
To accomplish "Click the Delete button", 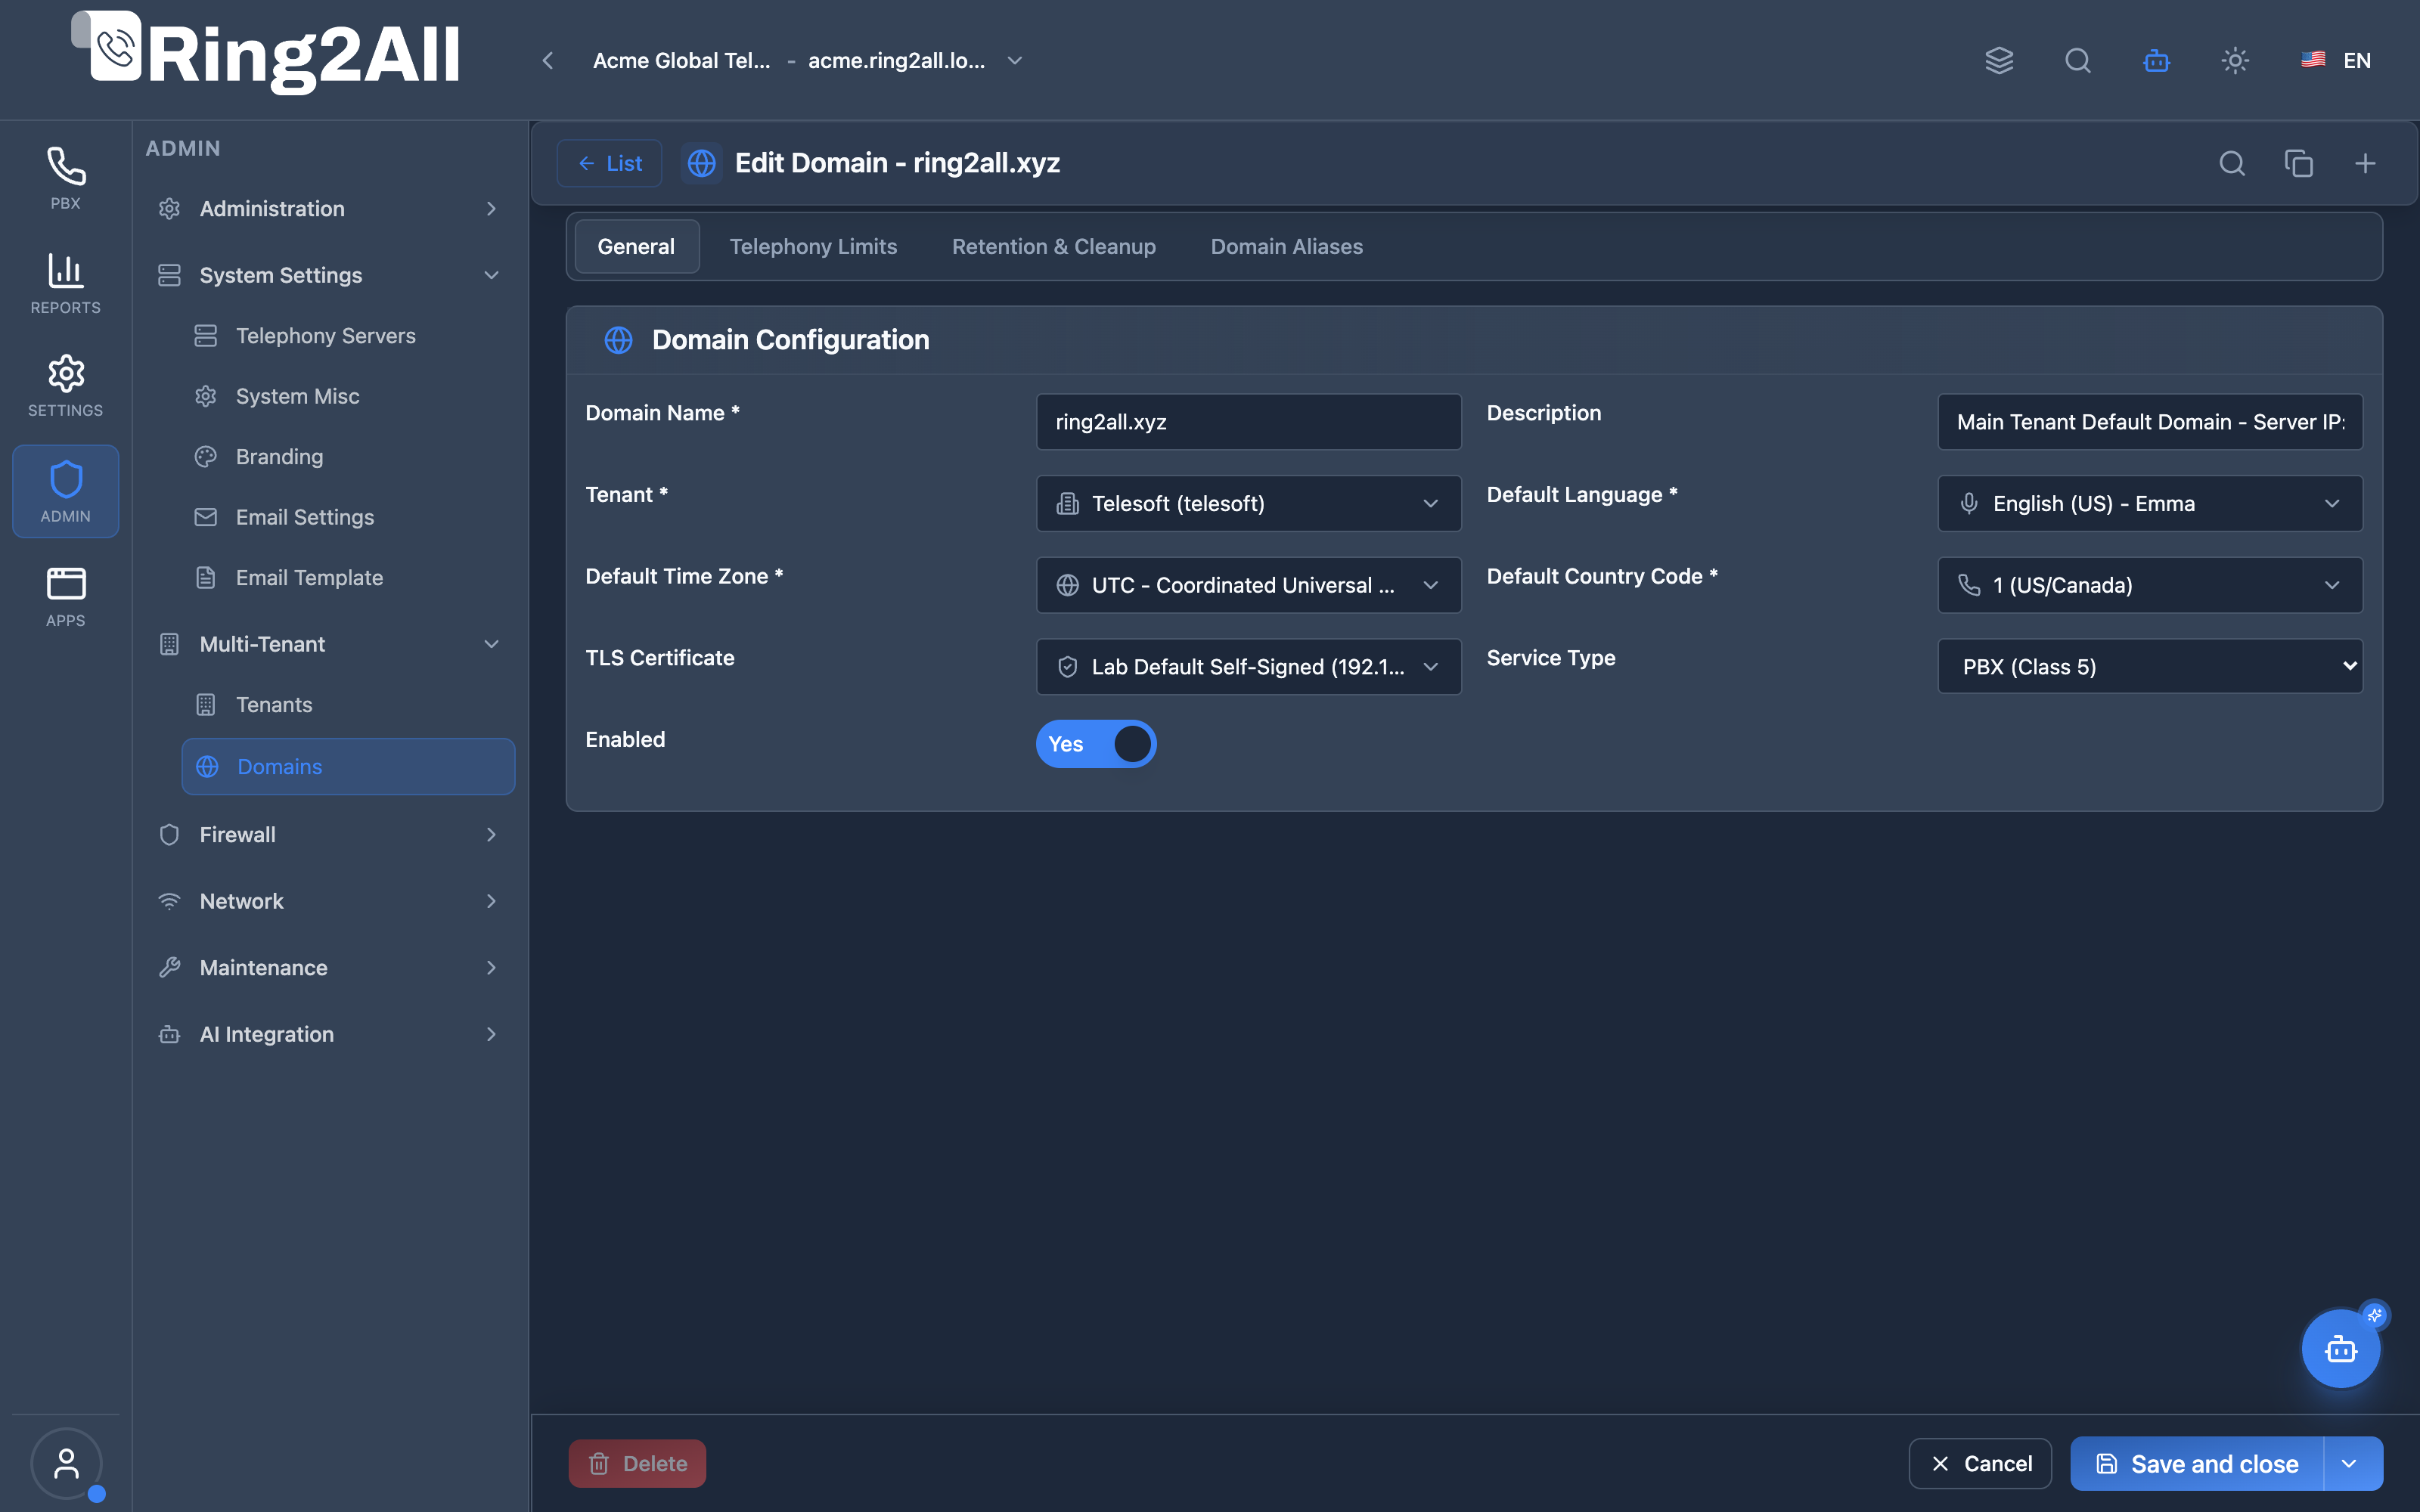I will click(637, 1464).
